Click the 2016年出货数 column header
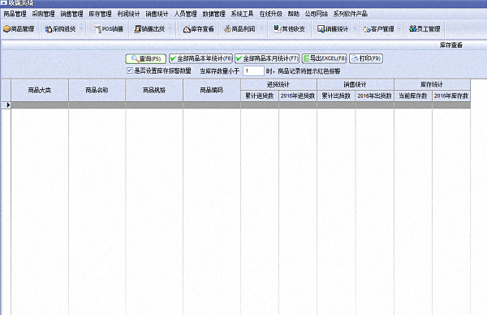This screenshot has width=487, height=315. point(374,96)
